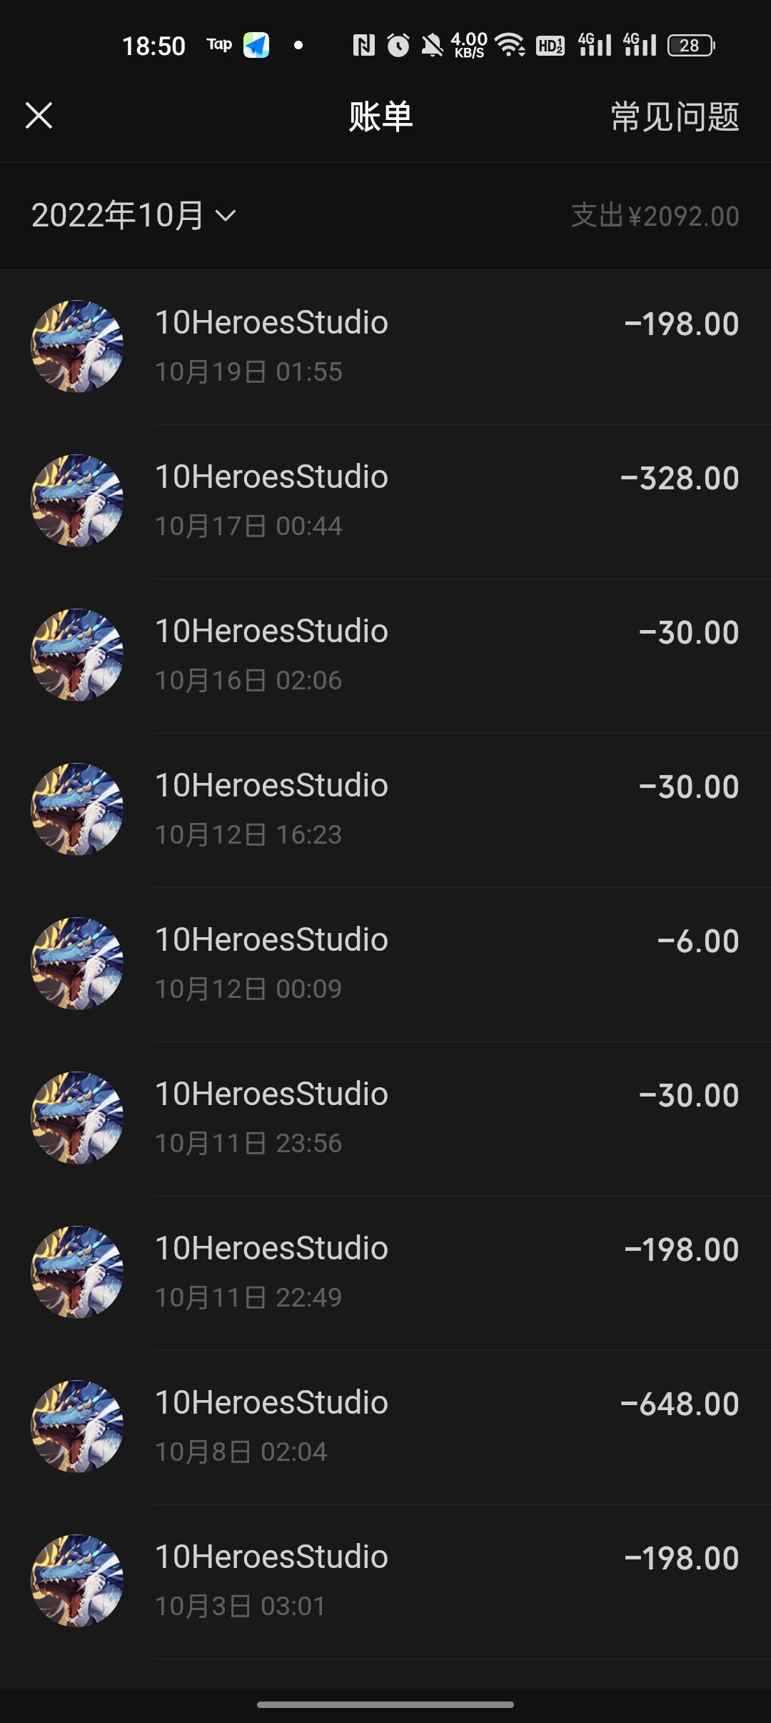Tap the muted bell status icon
The width and height of the screenshot is (771, 1723).
[432, 46]
